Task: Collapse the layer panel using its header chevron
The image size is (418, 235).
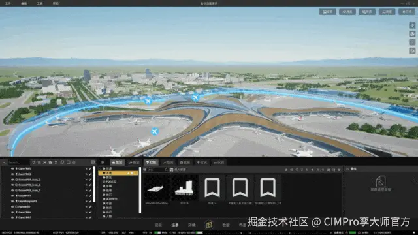Action: pos(5,163)
